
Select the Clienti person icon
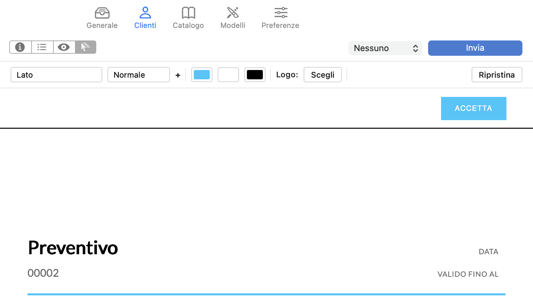(x=145, y=13)
